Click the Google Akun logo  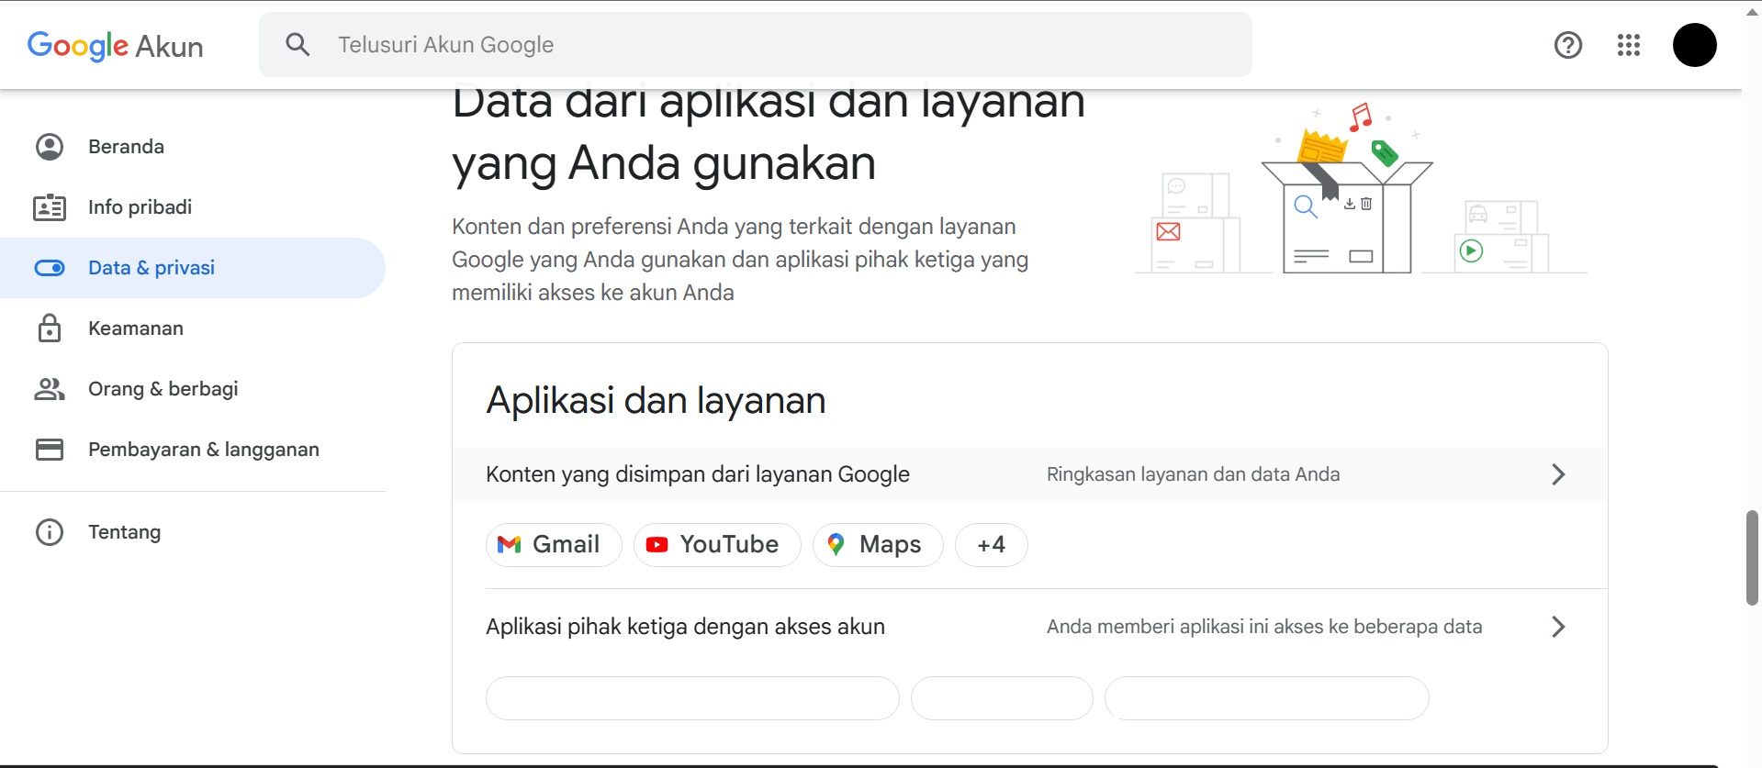[115, 45]
